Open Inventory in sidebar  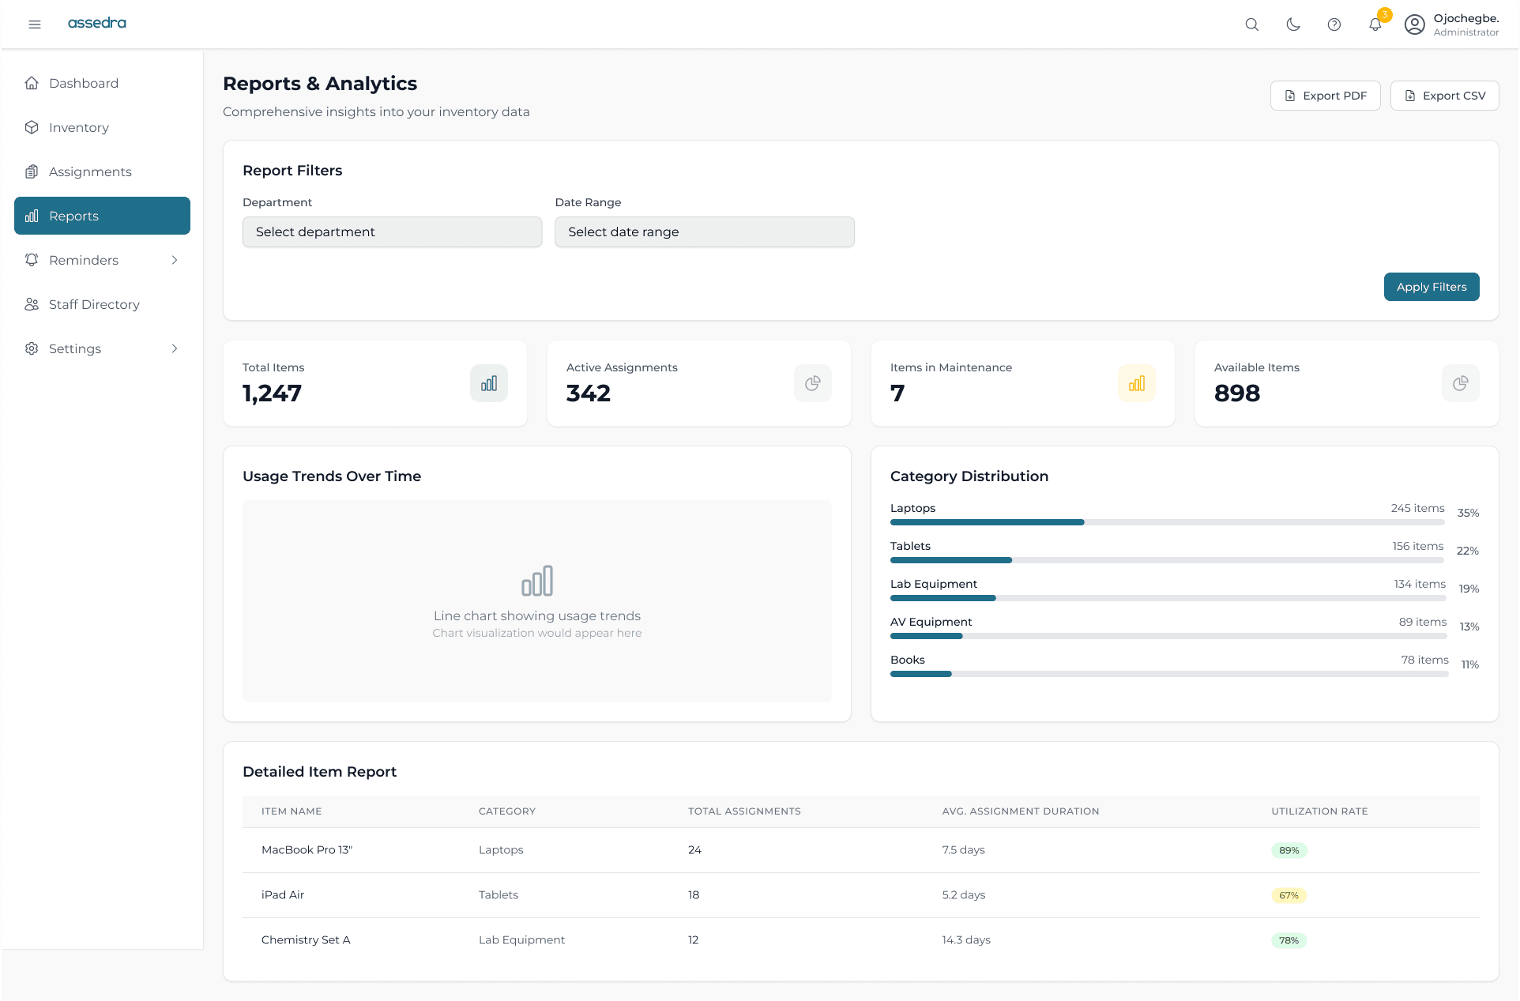pos(102,127)
